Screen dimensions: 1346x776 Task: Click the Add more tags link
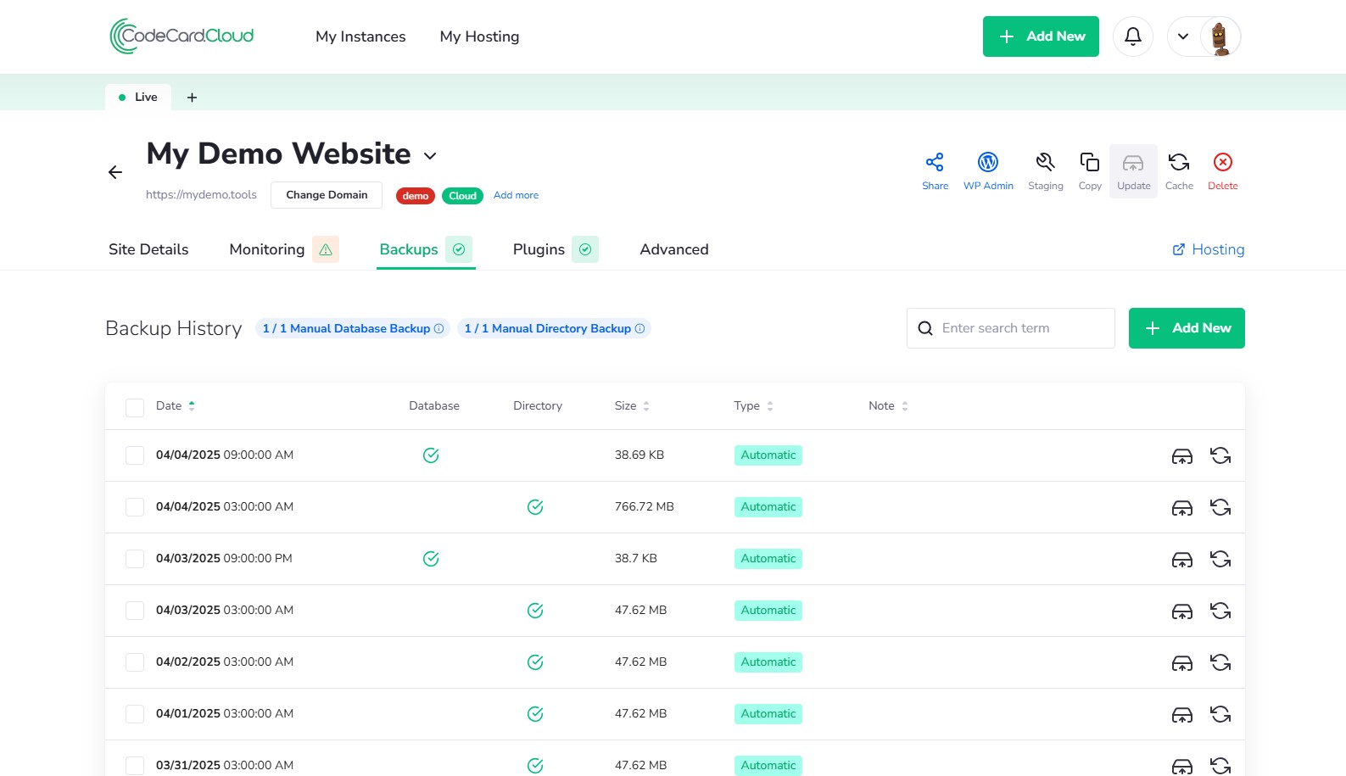click(x=516, y=195)
